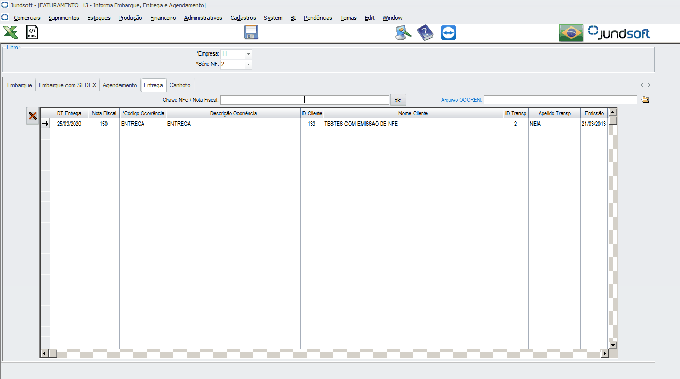Click the transporter cell NEIA
Image resolution: width=680 pixels, height=379 pixels.
click(554, 124)
